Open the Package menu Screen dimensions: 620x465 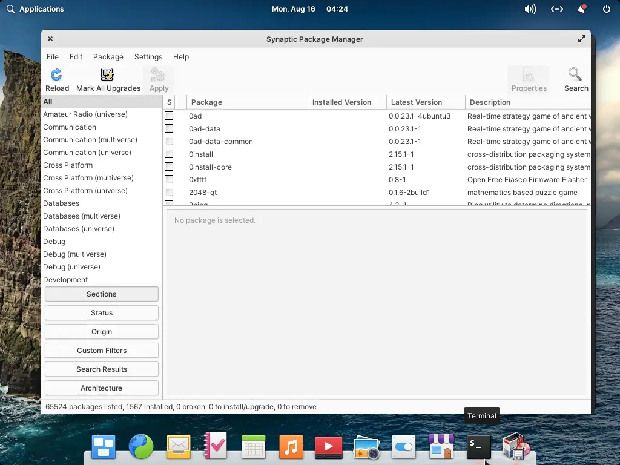coord(108,56)
